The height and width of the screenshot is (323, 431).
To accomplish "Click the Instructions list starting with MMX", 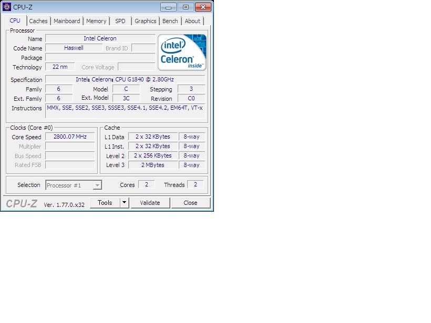I will coord(125,111).
